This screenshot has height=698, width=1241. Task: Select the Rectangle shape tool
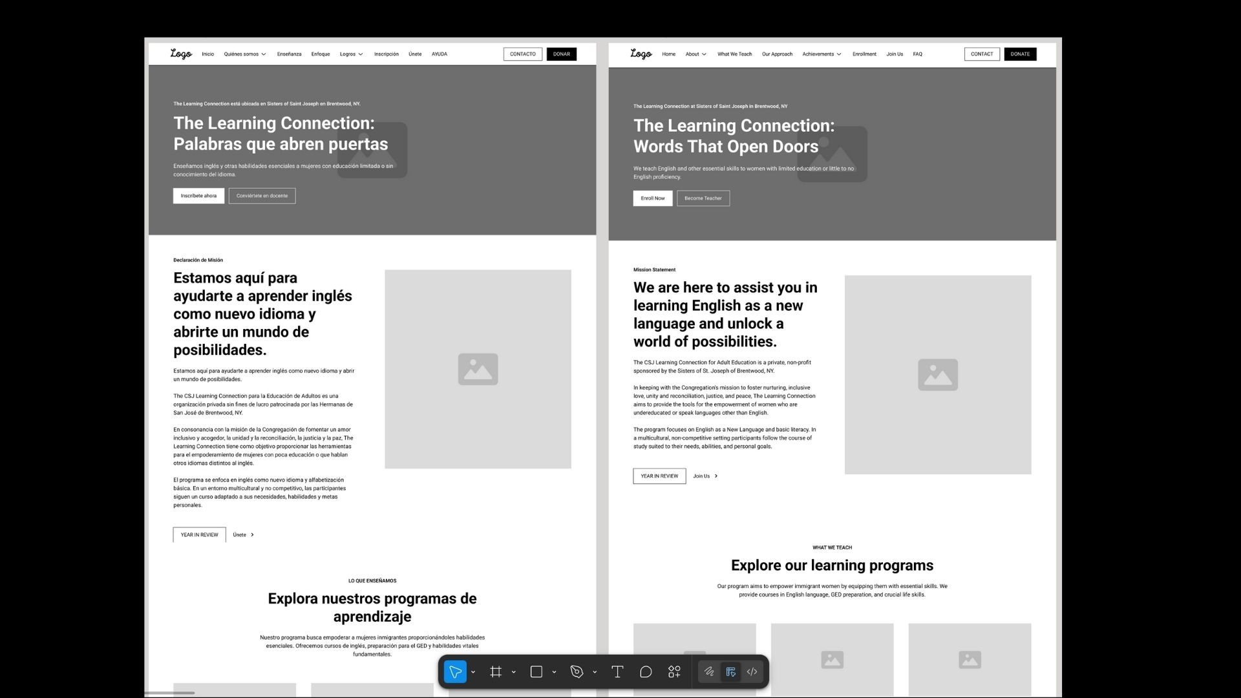[536, 672]
